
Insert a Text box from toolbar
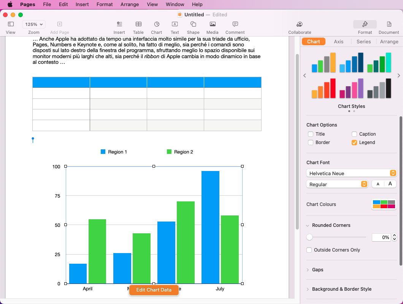click(x=175, y=24)
